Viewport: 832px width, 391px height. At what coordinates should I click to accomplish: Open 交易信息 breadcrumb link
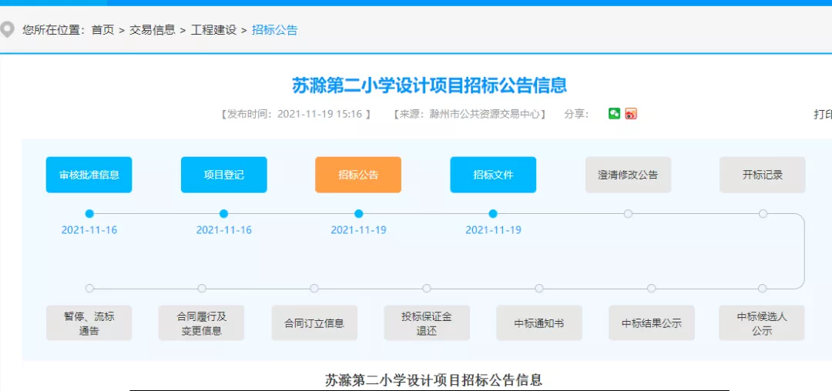pyautogui.click(x=152, y=30)
